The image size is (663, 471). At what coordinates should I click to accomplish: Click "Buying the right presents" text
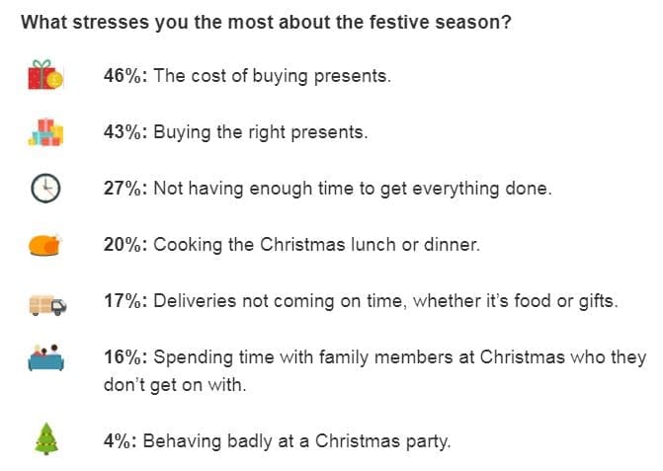coord(260,132)
